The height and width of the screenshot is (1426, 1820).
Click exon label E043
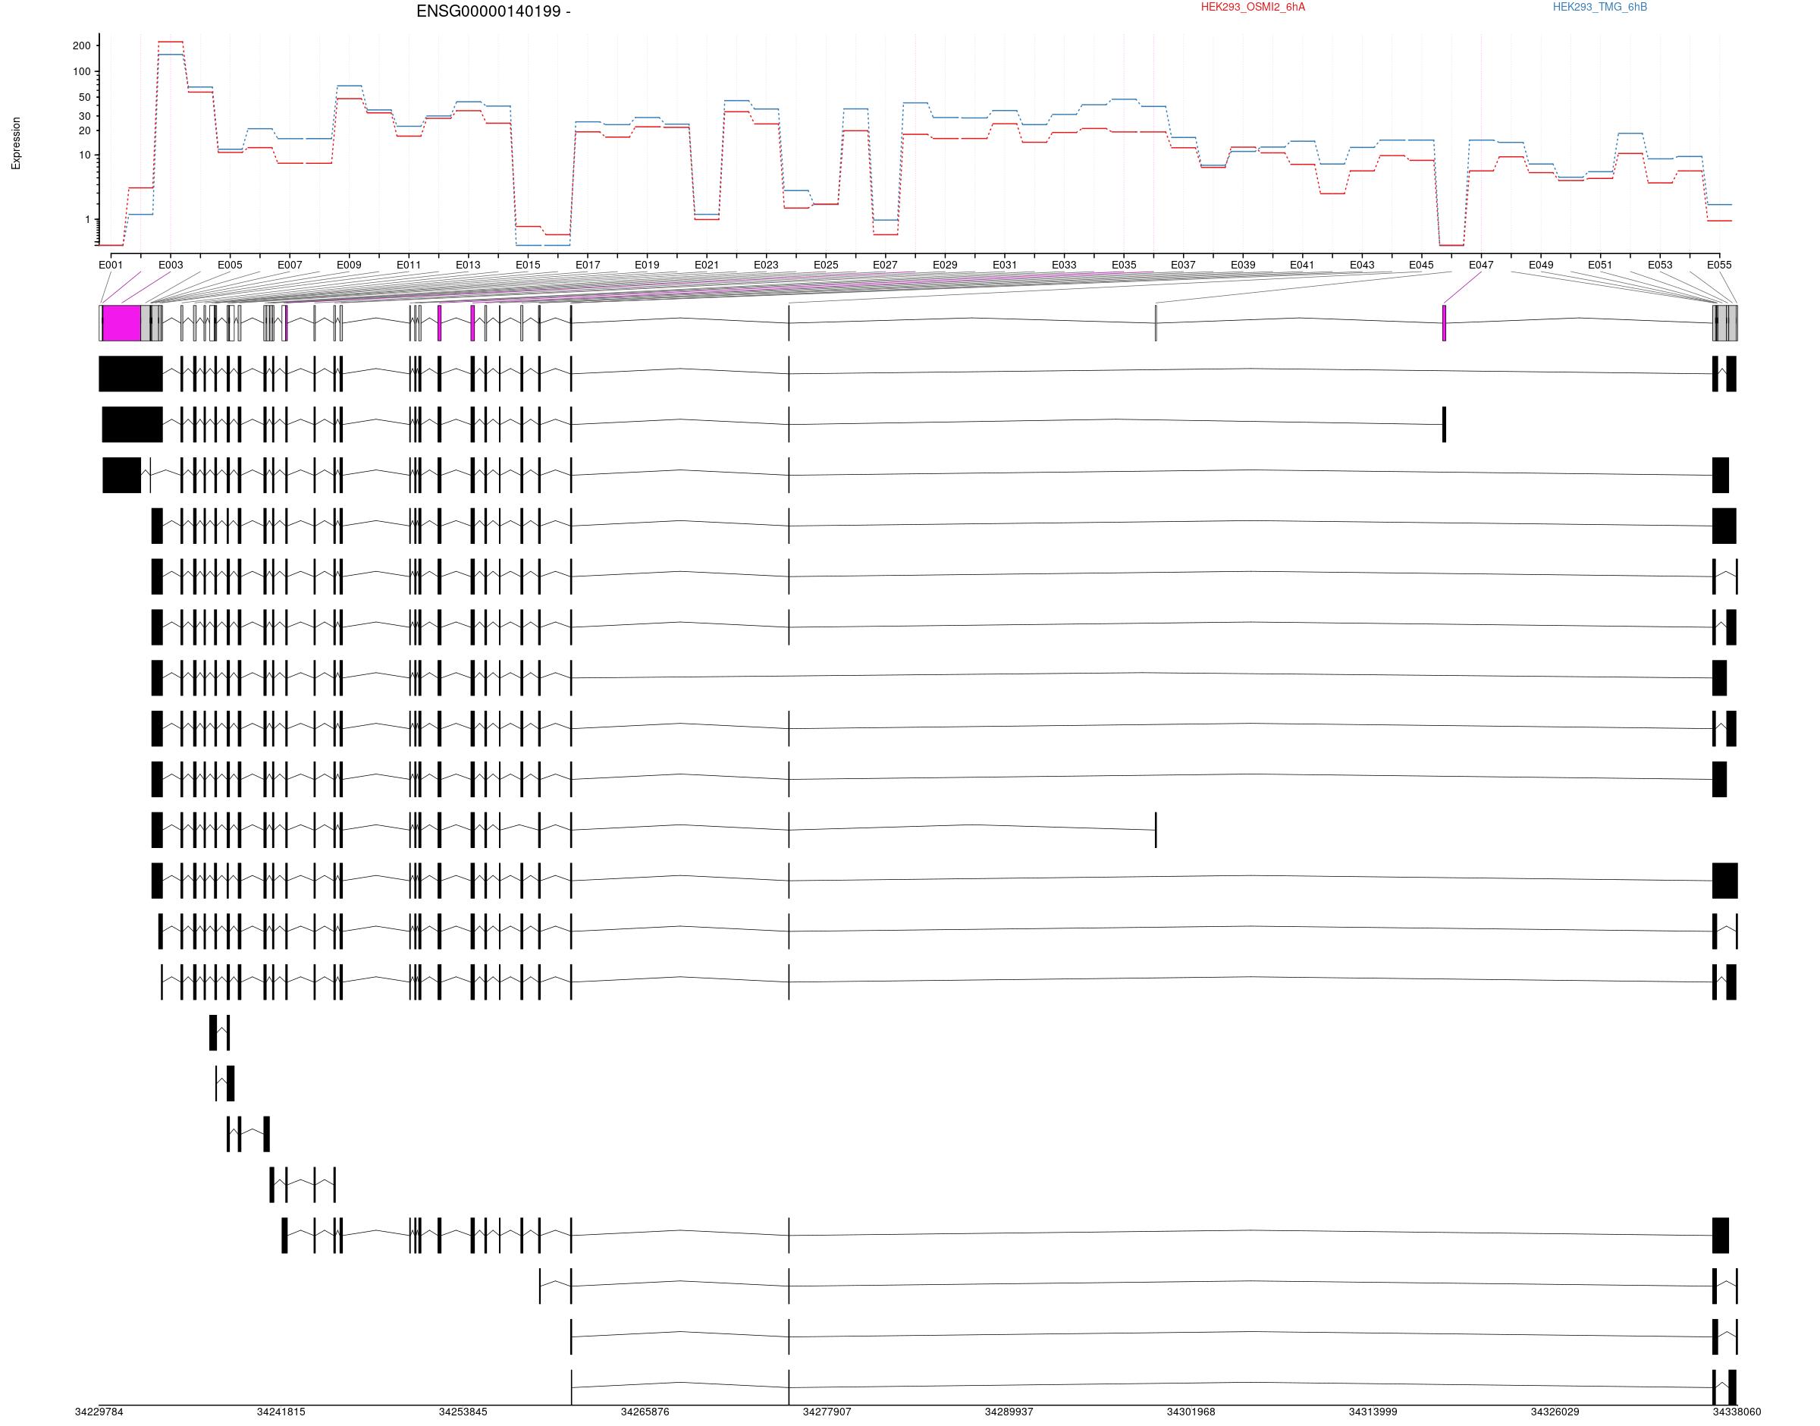(1362, 265)
